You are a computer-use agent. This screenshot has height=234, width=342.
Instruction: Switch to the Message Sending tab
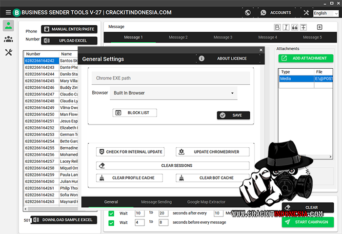(x=156, y=202)
